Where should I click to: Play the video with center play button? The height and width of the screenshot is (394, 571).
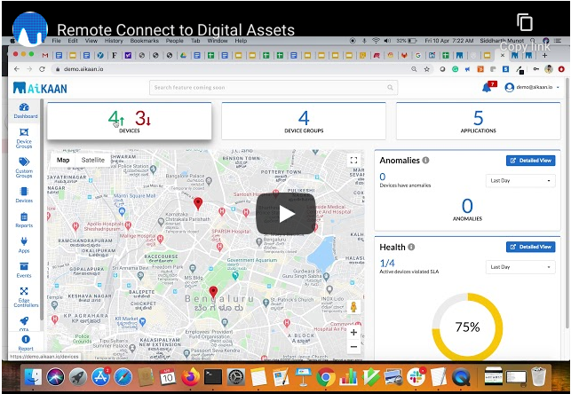tap(285, 214)
